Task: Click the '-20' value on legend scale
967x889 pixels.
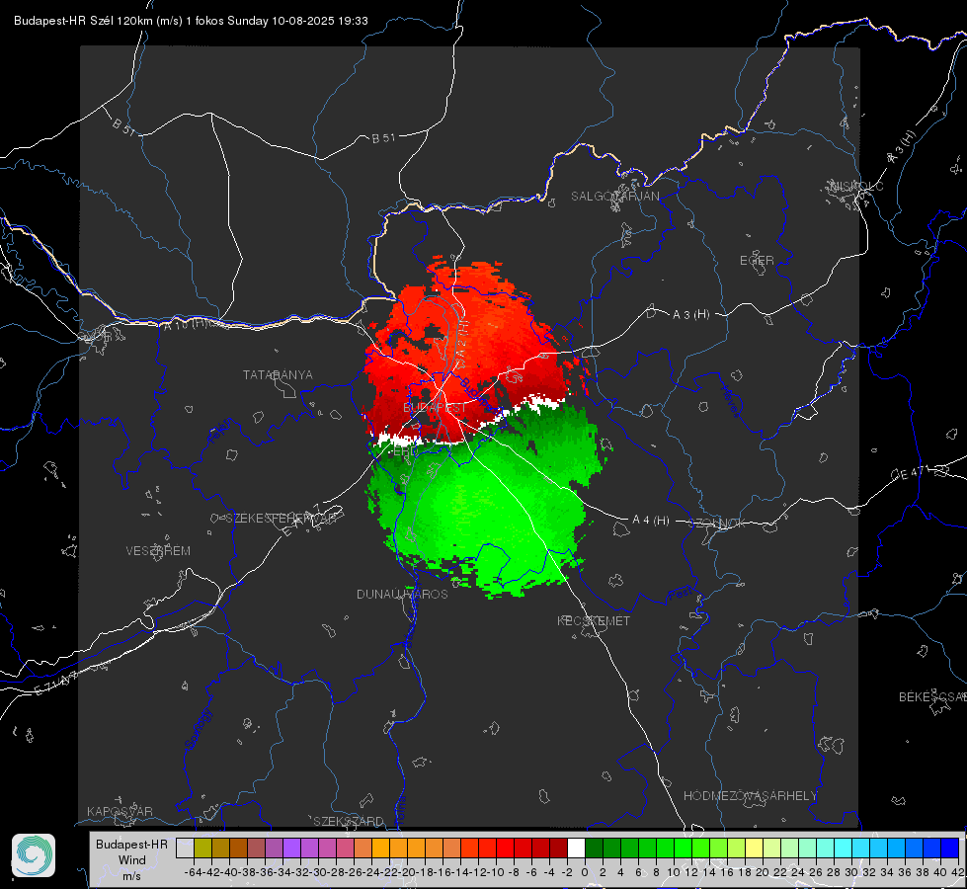Action: [x=407, y=872]
